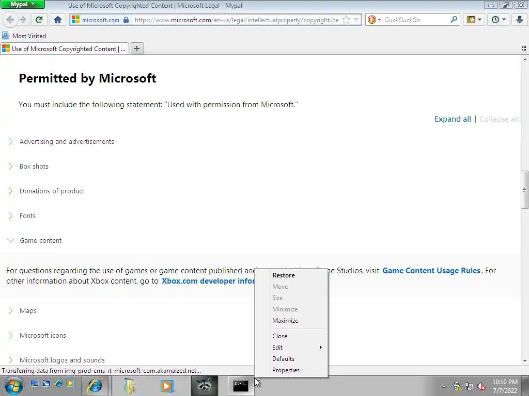Choose Defaults in the context menu
Viewport: 529px width, 396px height.
(x=283, y=359)
